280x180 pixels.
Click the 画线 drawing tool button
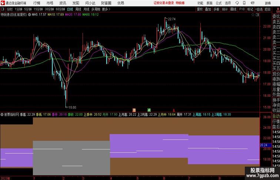click(233, 9)
